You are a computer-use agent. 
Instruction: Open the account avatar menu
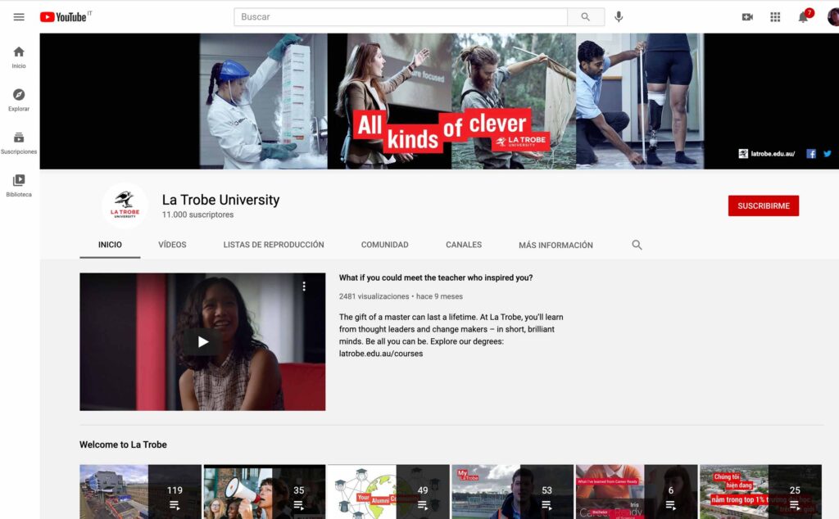[x=833, y=17]
